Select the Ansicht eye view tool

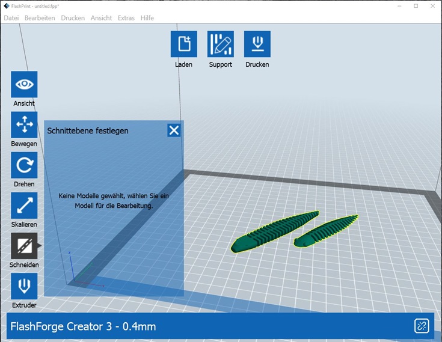[x=24, y=84]
